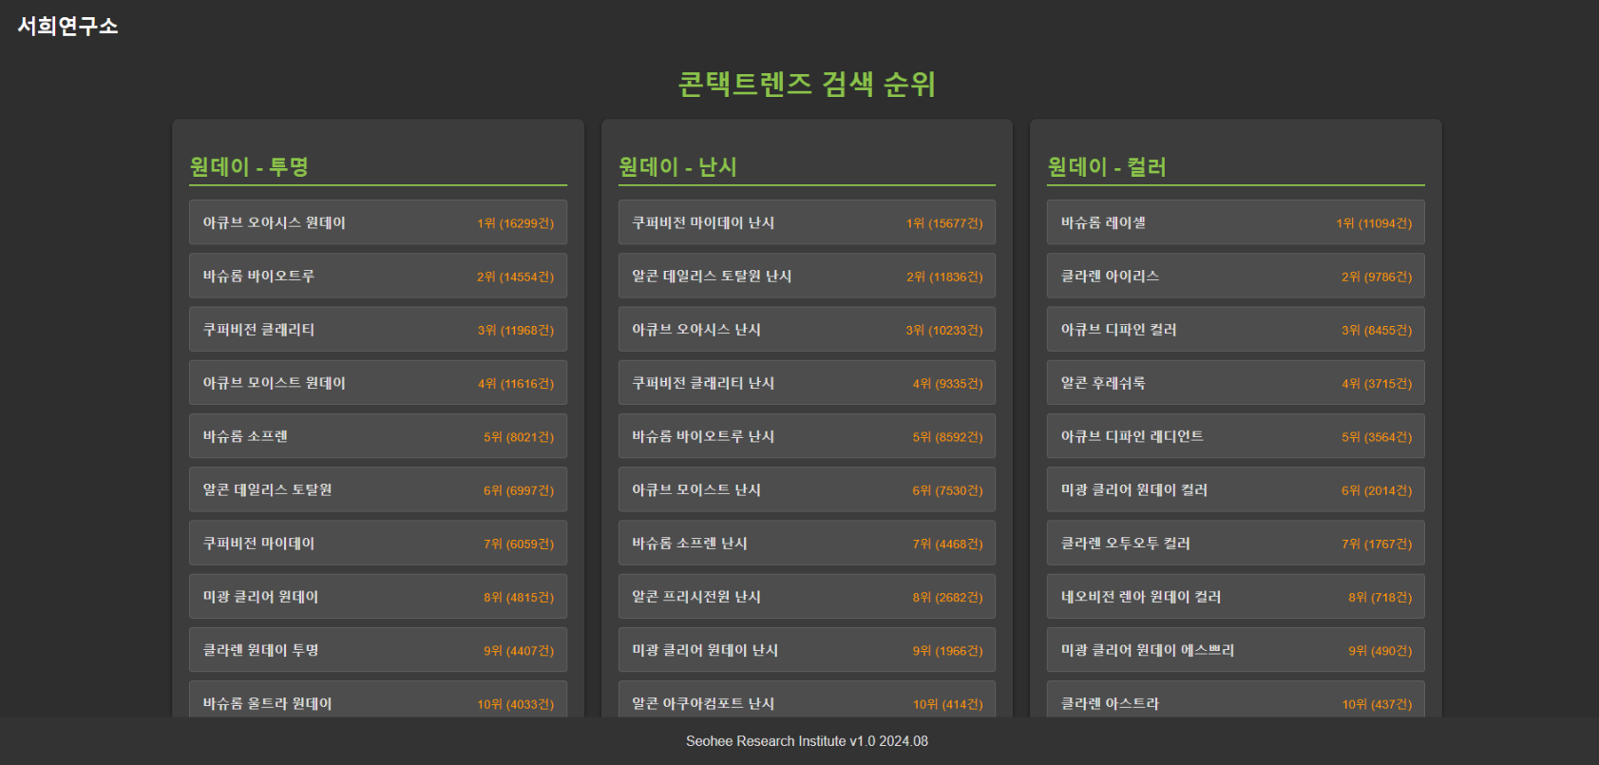The height and width of the screenshot is (765, 1599).
Task: Select the 클라렌 오투오투 컬러 entry
Action: (x=1236, y=543)
